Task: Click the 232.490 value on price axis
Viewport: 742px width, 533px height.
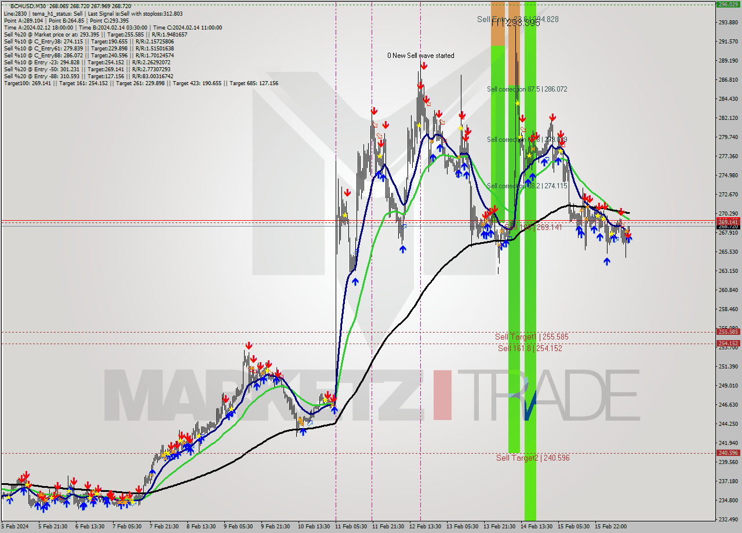Action: click(x=728, y=519)
